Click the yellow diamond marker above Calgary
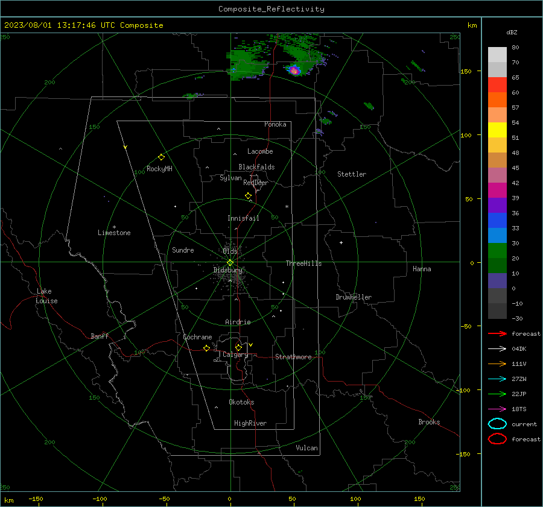The width and height of the screenshot is (543, 507). (238, 347)
